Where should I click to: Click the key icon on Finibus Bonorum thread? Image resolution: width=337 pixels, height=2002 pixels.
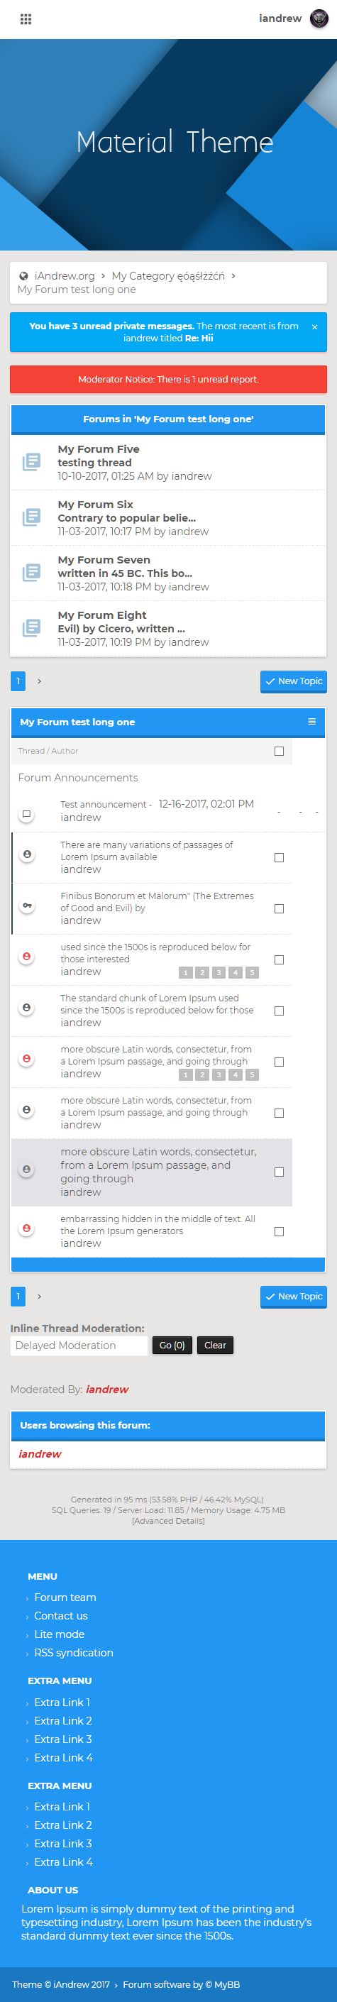(26, 906)
